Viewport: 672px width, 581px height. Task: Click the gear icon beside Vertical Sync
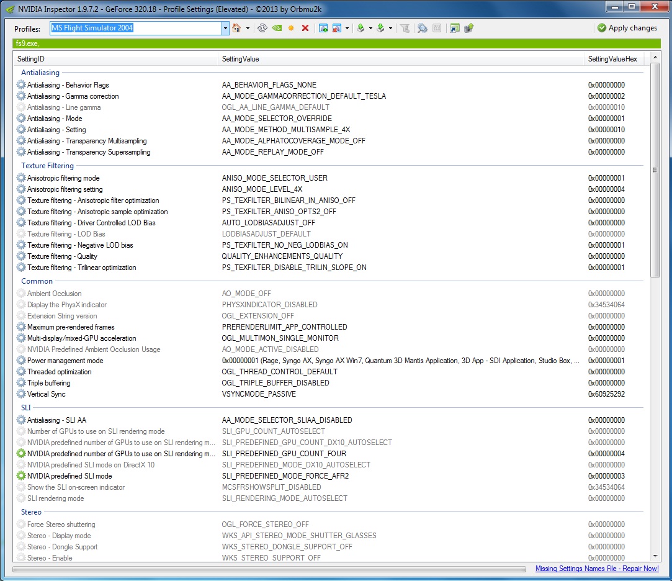coord(21,394)
